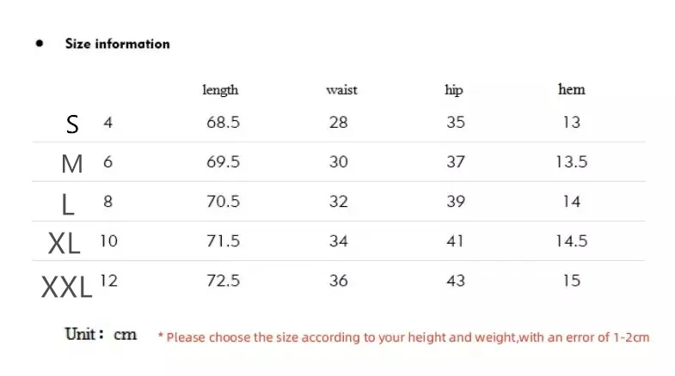The height and width of the screenshot is (376, 675).
Task: Select the M size label
Action: tap(72, 163)
